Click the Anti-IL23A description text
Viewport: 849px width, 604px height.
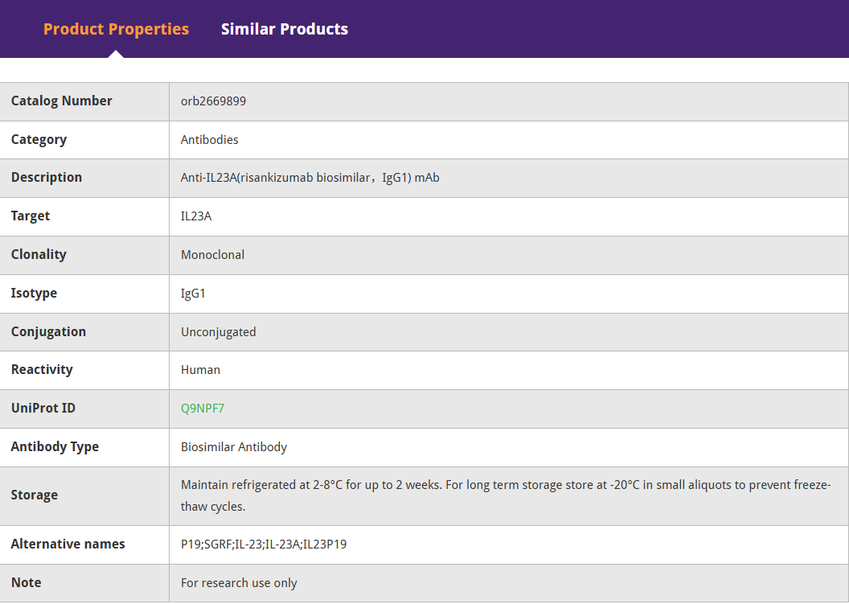point(310,178)
